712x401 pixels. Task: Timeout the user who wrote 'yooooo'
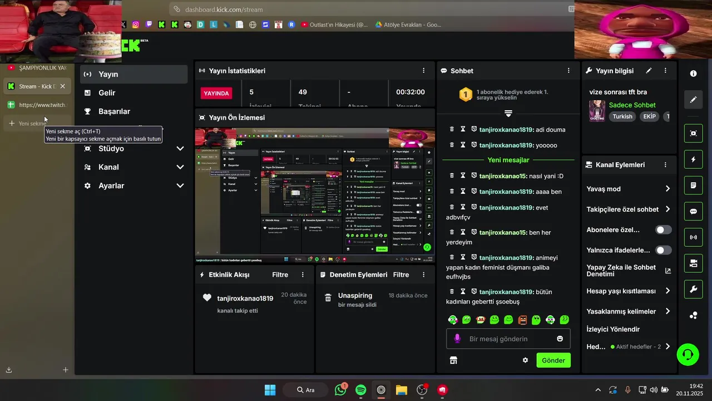(463, 145)
